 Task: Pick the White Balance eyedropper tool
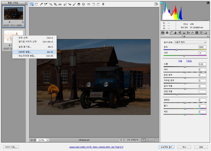tap(41, 4)
